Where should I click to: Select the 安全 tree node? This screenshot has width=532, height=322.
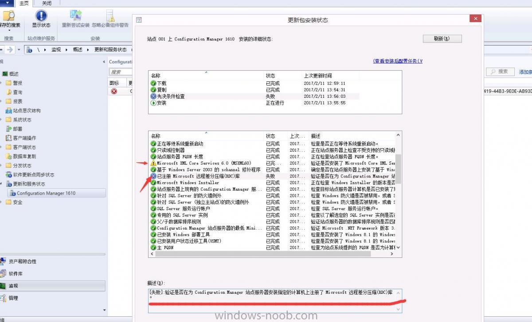[17, 202]
